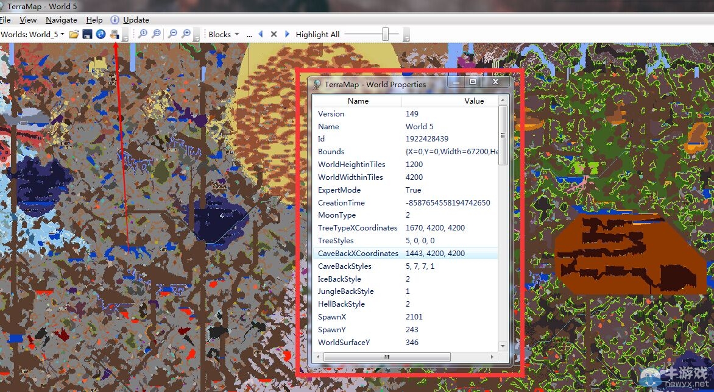Select the TreeTypeXCoordinates row
The height and width of the screenshot is (392, 714).
pyautogui.click(x=405, y=227)
